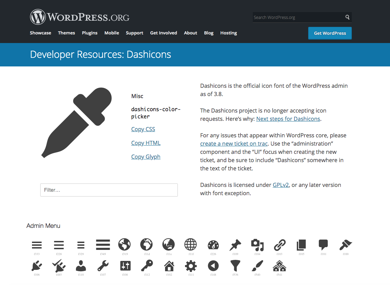Open the About menu item
Screen dimensions: 390x285
(x=191, y=33)
